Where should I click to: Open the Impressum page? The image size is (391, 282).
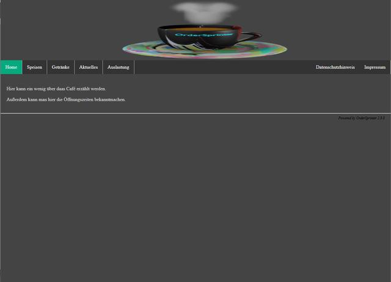[x=375, y=67]
